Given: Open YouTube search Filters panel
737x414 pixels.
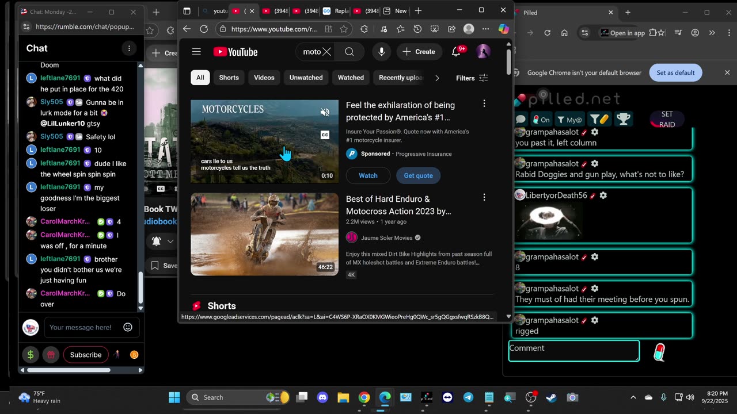Looking at the screenshot, I should [x=472, y=78].
